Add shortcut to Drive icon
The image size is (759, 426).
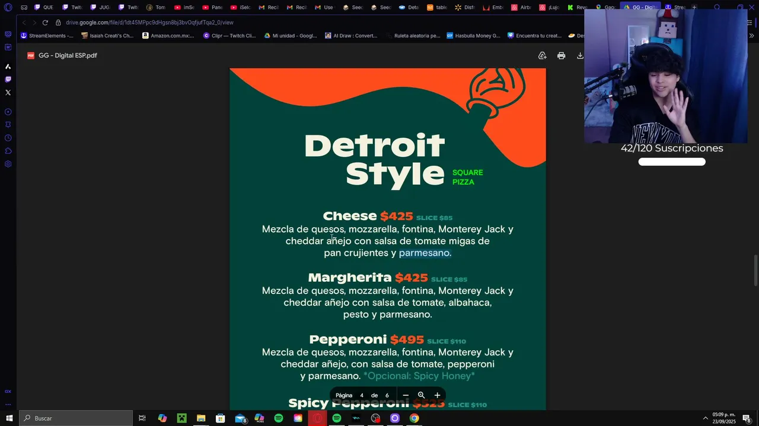coord(542,56)
